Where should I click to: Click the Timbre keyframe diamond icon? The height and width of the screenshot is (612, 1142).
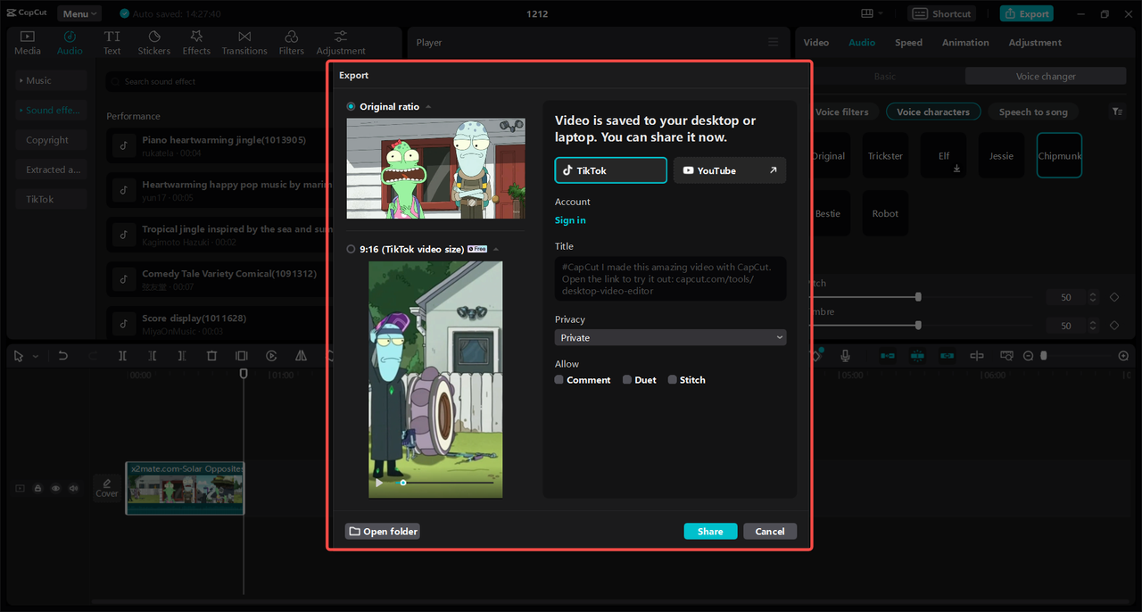1114,326
